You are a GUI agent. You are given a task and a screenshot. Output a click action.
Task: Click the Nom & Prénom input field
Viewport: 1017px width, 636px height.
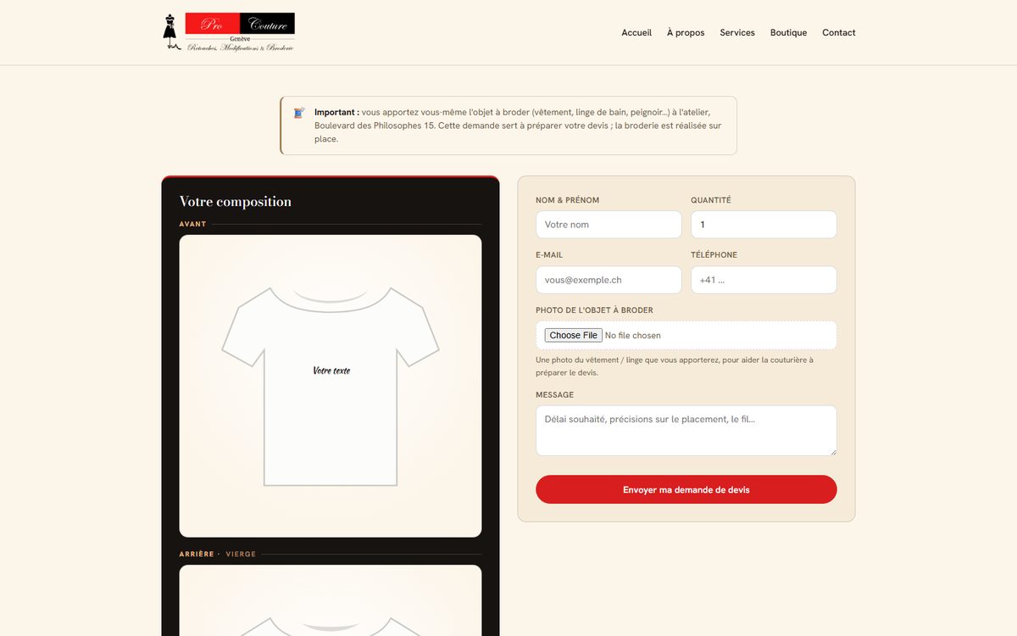(x=609, y=225)
